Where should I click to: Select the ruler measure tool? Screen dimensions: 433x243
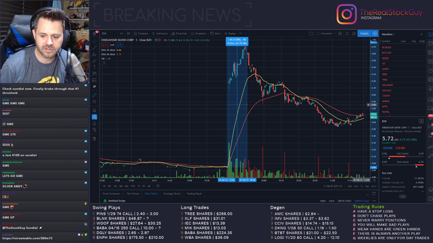[95, 95]
